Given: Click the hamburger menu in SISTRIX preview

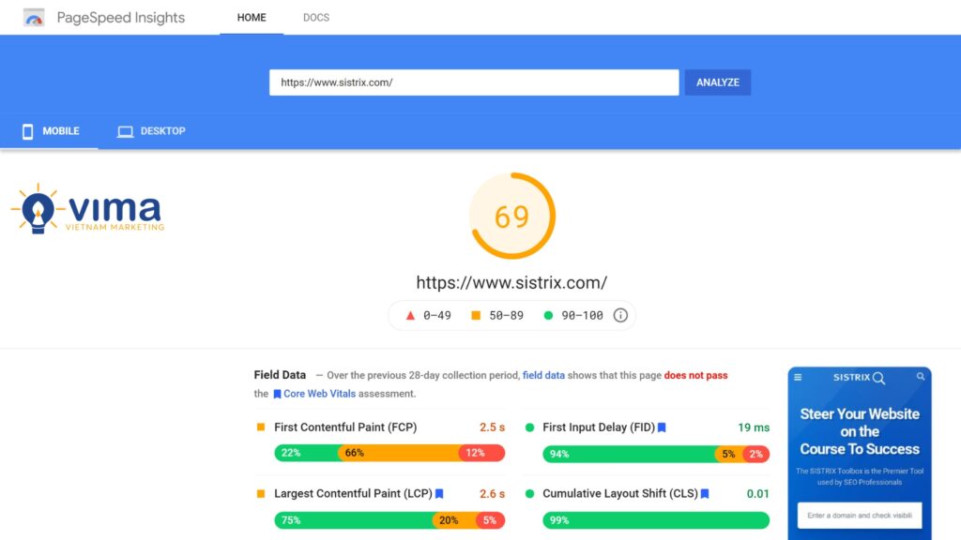Looking at the screenshot, I should [798, 377].
